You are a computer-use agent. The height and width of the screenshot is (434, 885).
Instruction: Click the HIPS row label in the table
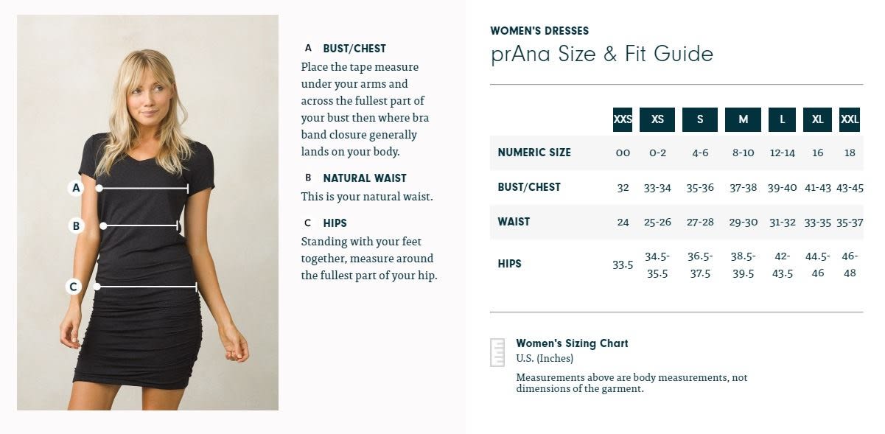[x=509, y=264]
